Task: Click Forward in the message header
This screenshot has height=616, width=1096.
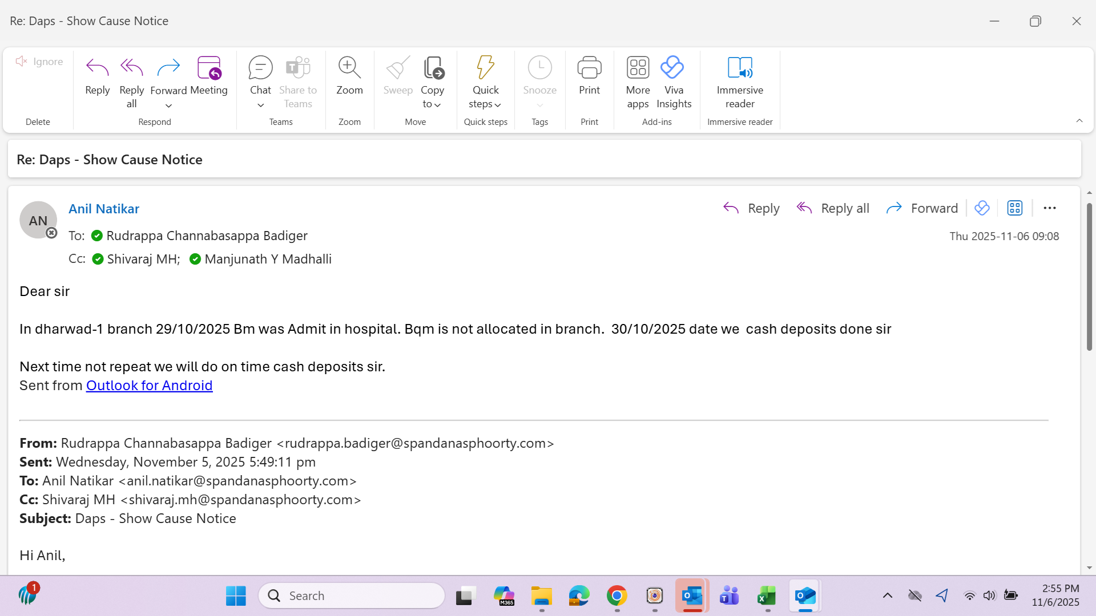Action: click(922, 208)
